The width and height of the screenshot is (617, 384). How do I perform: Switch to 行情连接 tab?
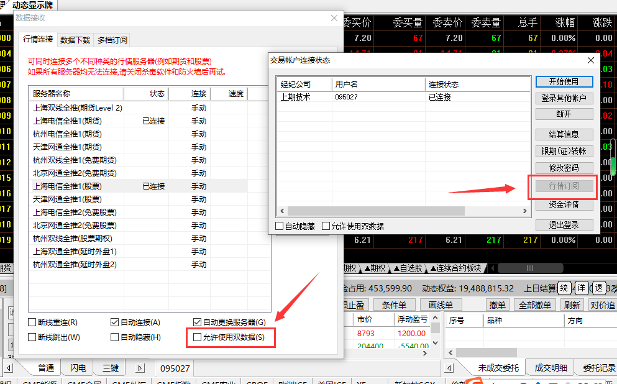click(x=38, y=39)
